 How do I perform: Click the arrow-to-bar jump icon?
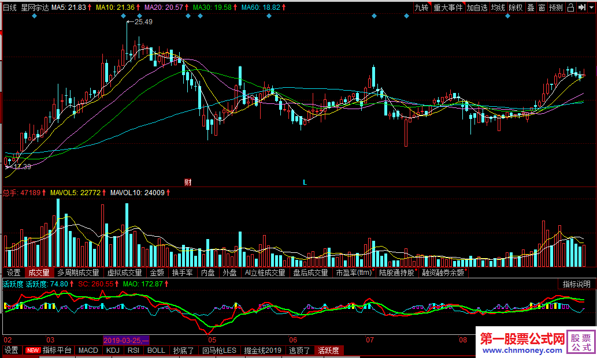click(581, 8)
